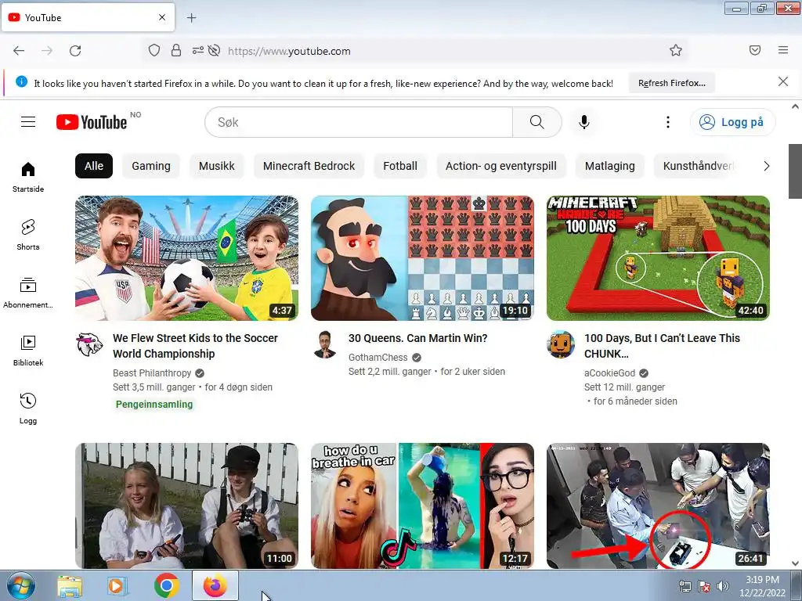This screenshot has width=802, height=601.
Task: Open Firefox application menu
Action: (783, 50)
